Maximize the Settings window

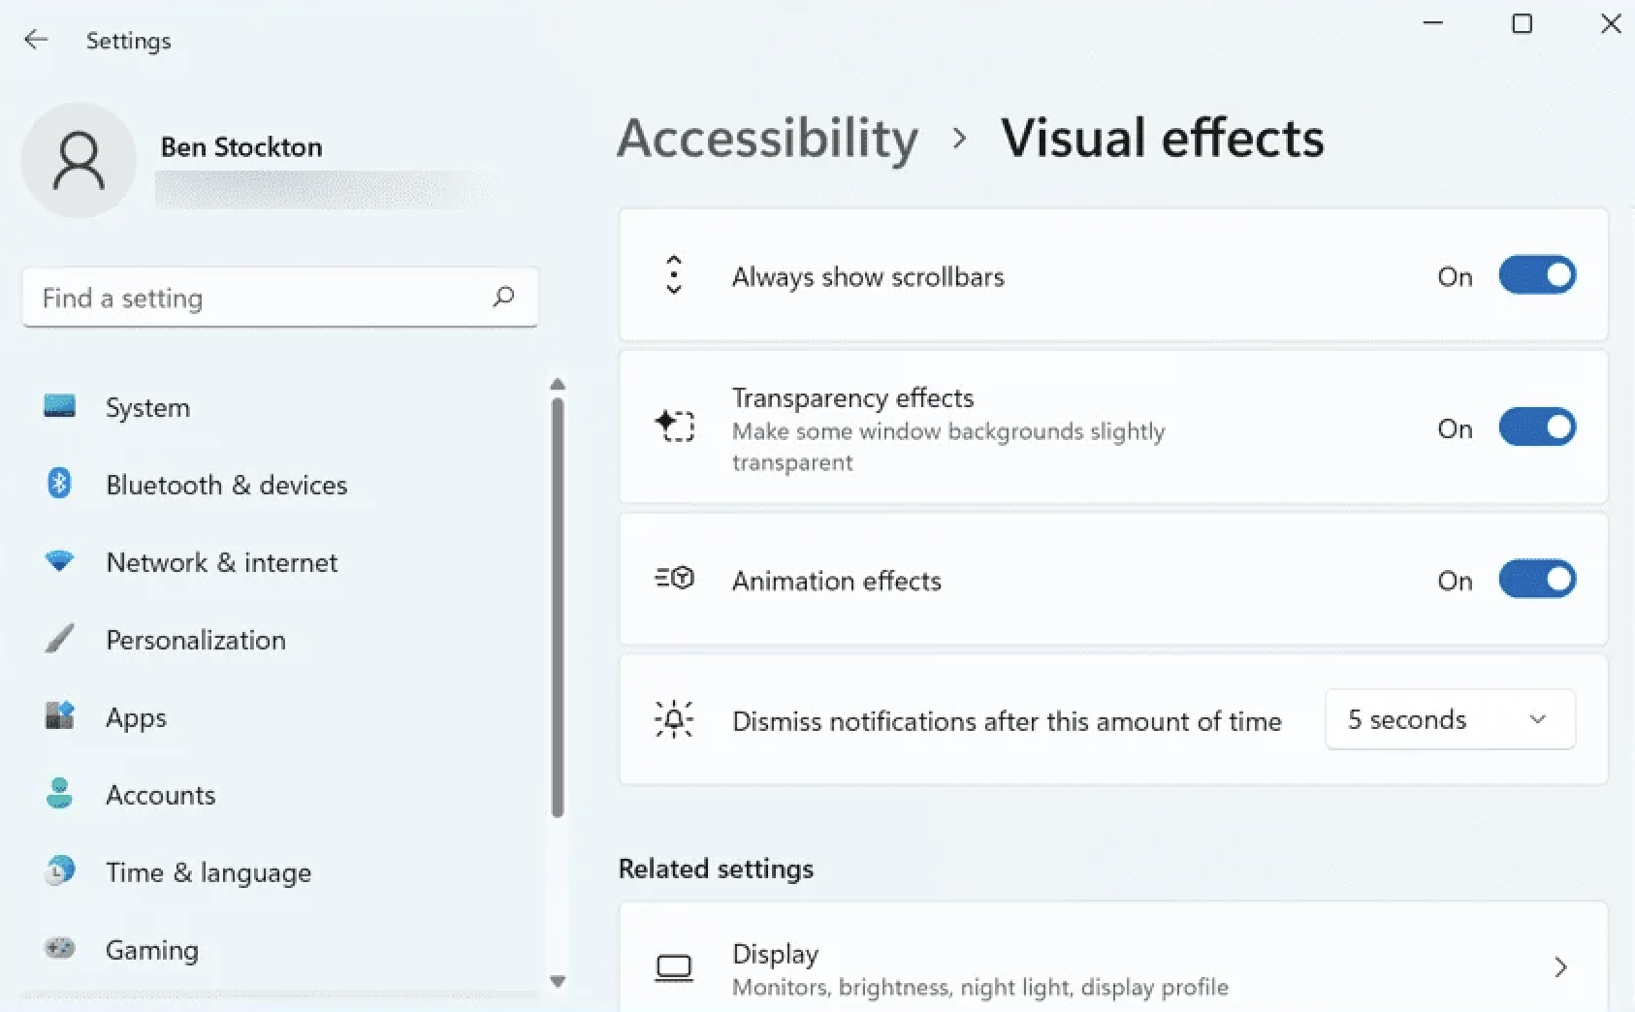coord(1523,23)
